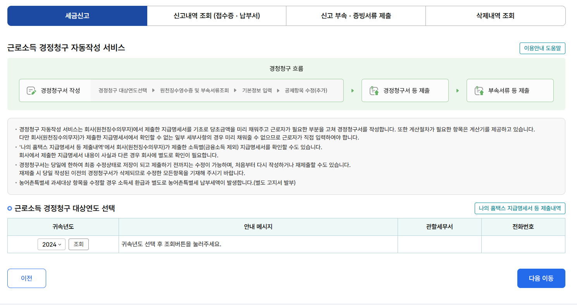Viewport: 577px width, 305px height.
Task: Select the 삭제내역 조회 tab
Action: pos(495,15)
